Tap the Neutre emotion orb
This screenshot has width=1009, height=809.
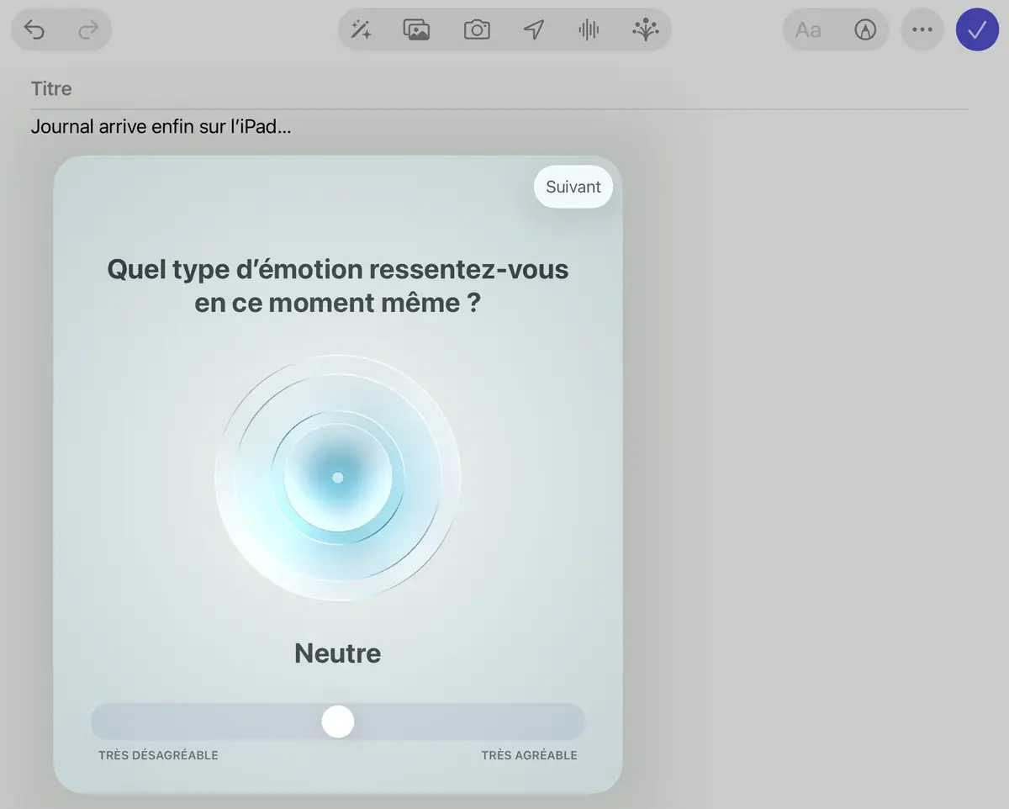(337, 477)
